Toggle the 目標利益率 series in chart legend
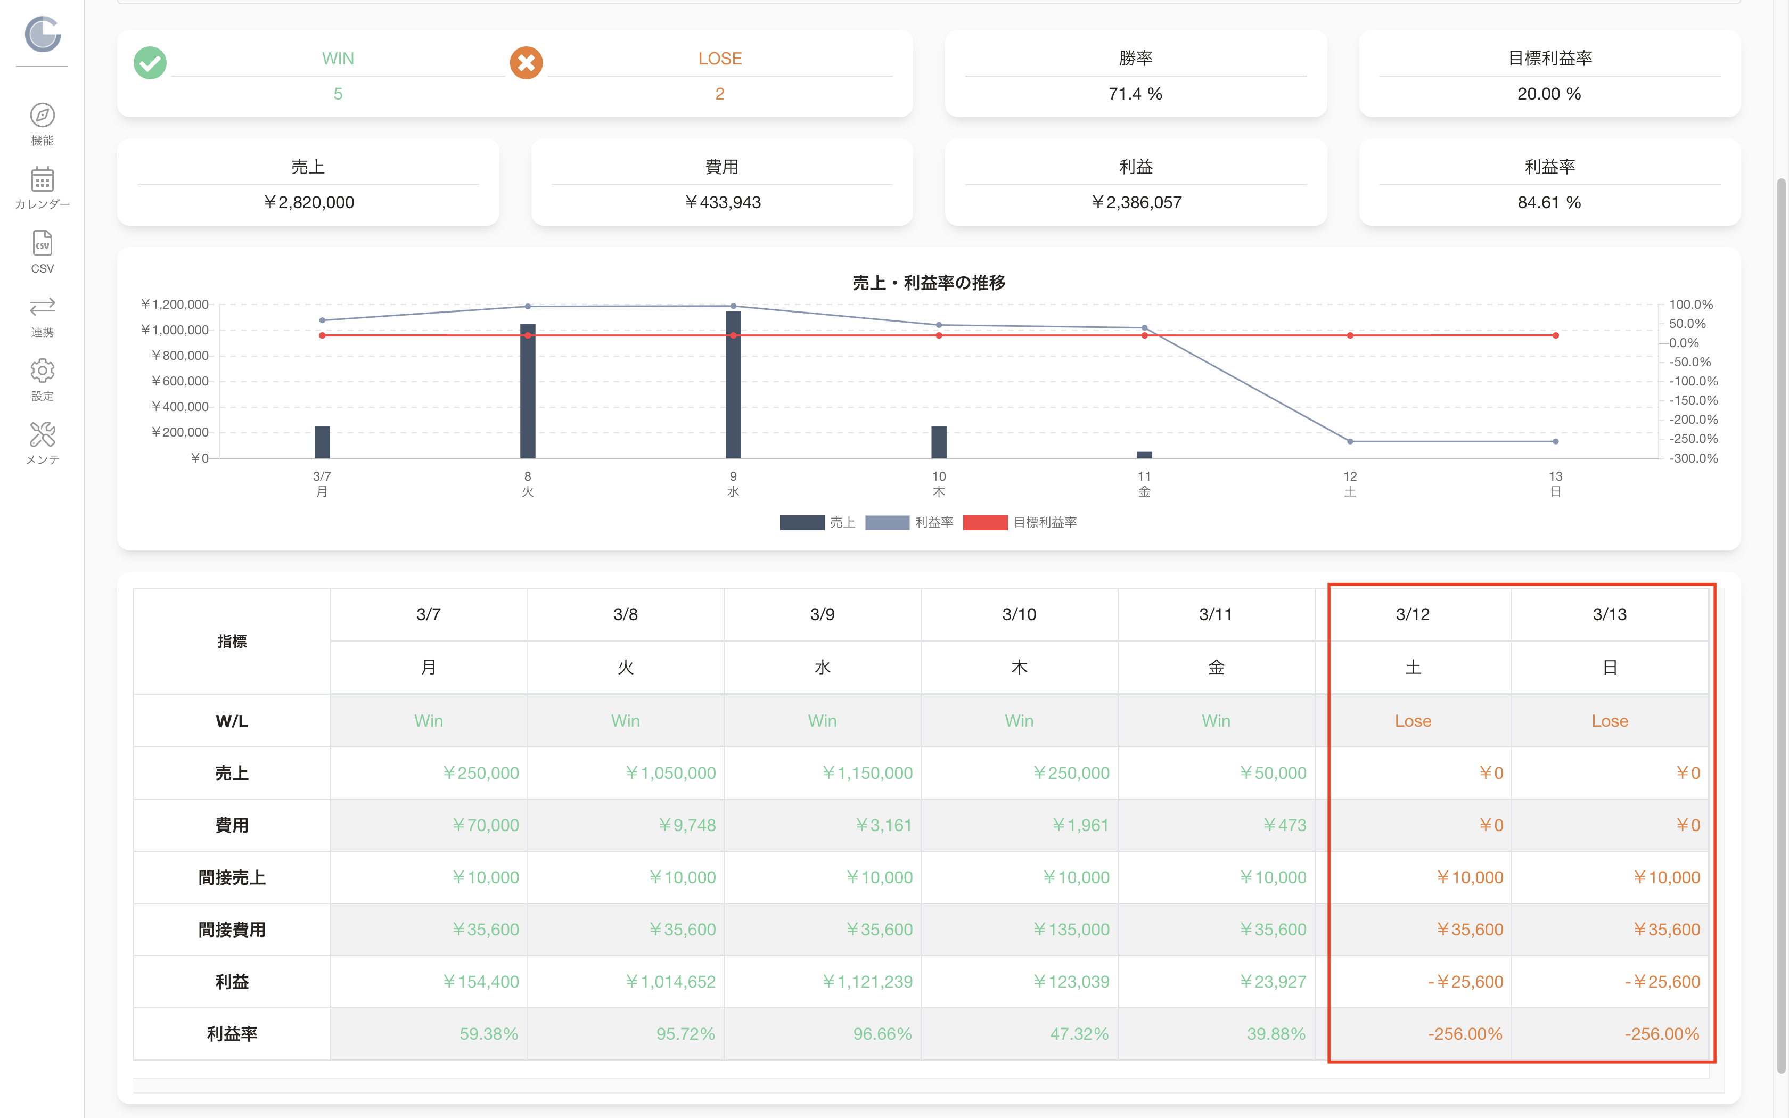Screen dimensions: 1789x1118 coord(1020,523)
